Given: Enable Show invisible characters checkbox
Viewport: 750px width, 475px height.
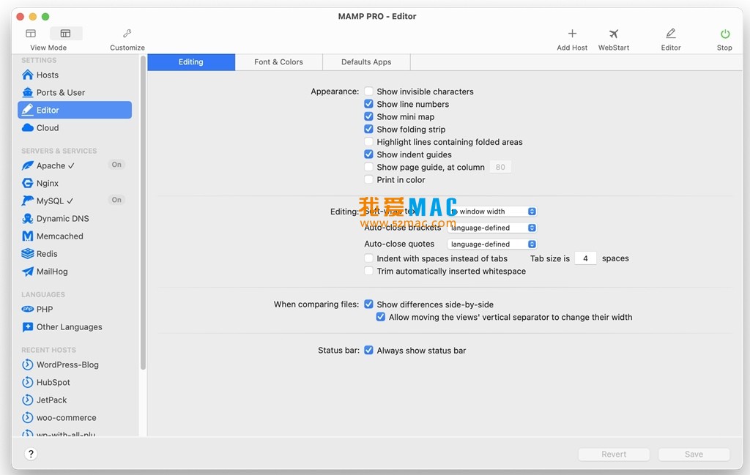Looking at the screenshot, I should click(x=369, y=91).
